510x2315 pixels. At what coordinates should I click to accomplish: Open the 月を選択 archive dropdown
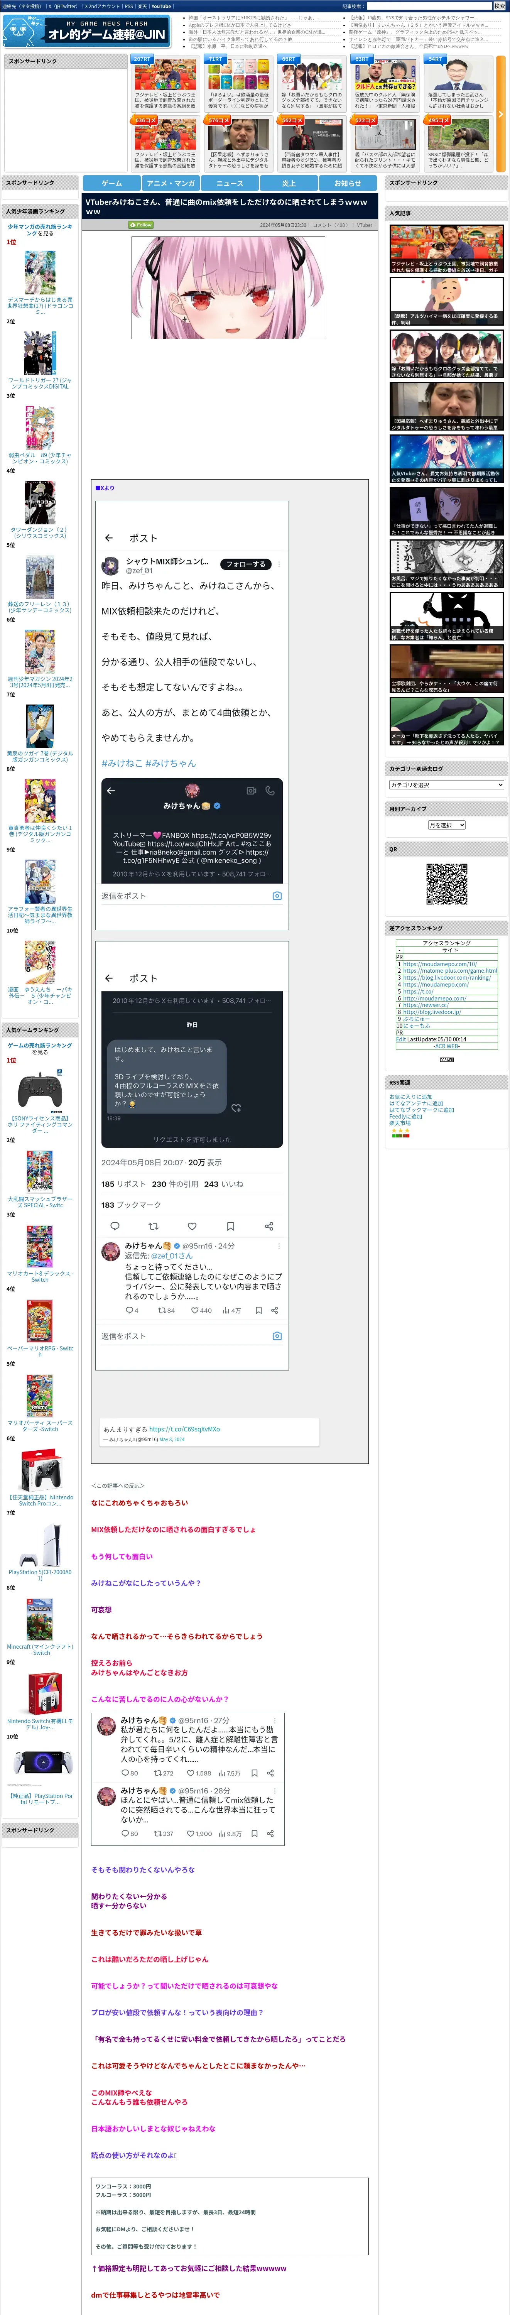point(446,825)
